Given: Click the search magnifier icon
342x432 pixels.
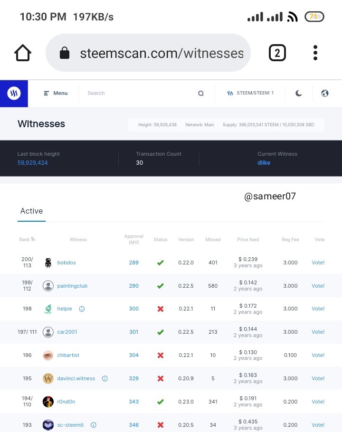Looking at the screenshot, I should click(x=201, y=94).
